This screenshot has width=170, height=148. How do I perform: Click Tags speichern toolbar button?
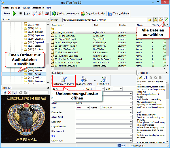pyautogui.click(x=118, y=14)
